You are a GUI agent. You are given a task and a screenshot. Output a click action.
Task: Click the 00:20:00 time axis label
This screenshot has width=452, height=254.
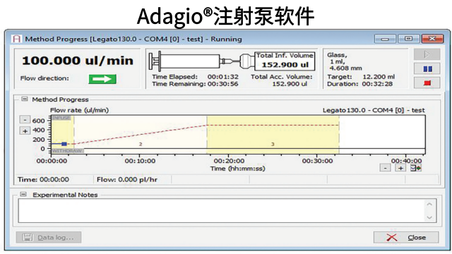point(229,161)
